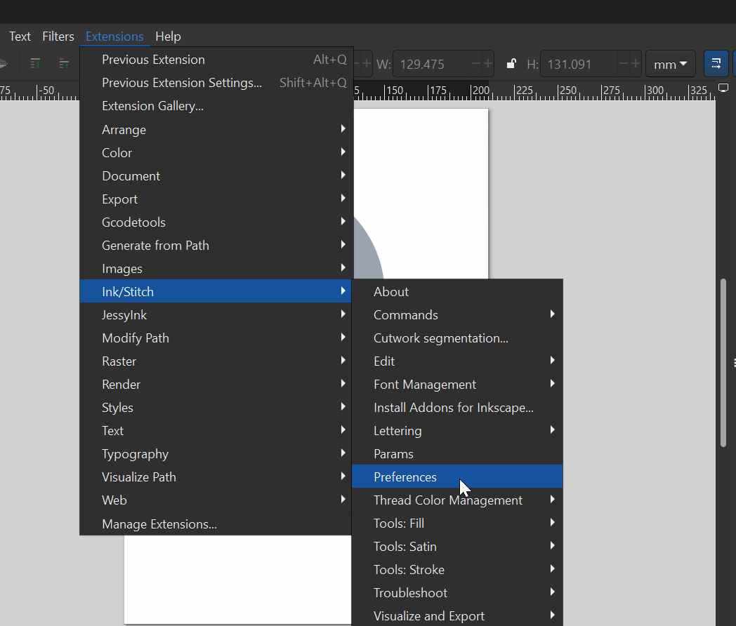The image size is (736, 626).
Task: Open Ink/Stitch Commands submenu
Action: tap(457, 314)
